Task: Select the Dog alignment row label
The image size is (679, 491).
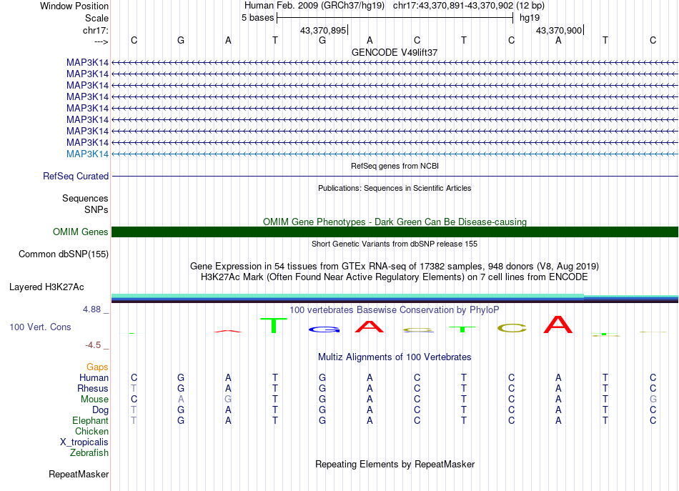Action: [100, 410]
